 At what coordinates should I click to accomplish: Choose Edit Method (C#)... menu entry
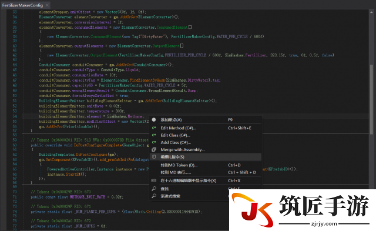click(x=206, y=128)
